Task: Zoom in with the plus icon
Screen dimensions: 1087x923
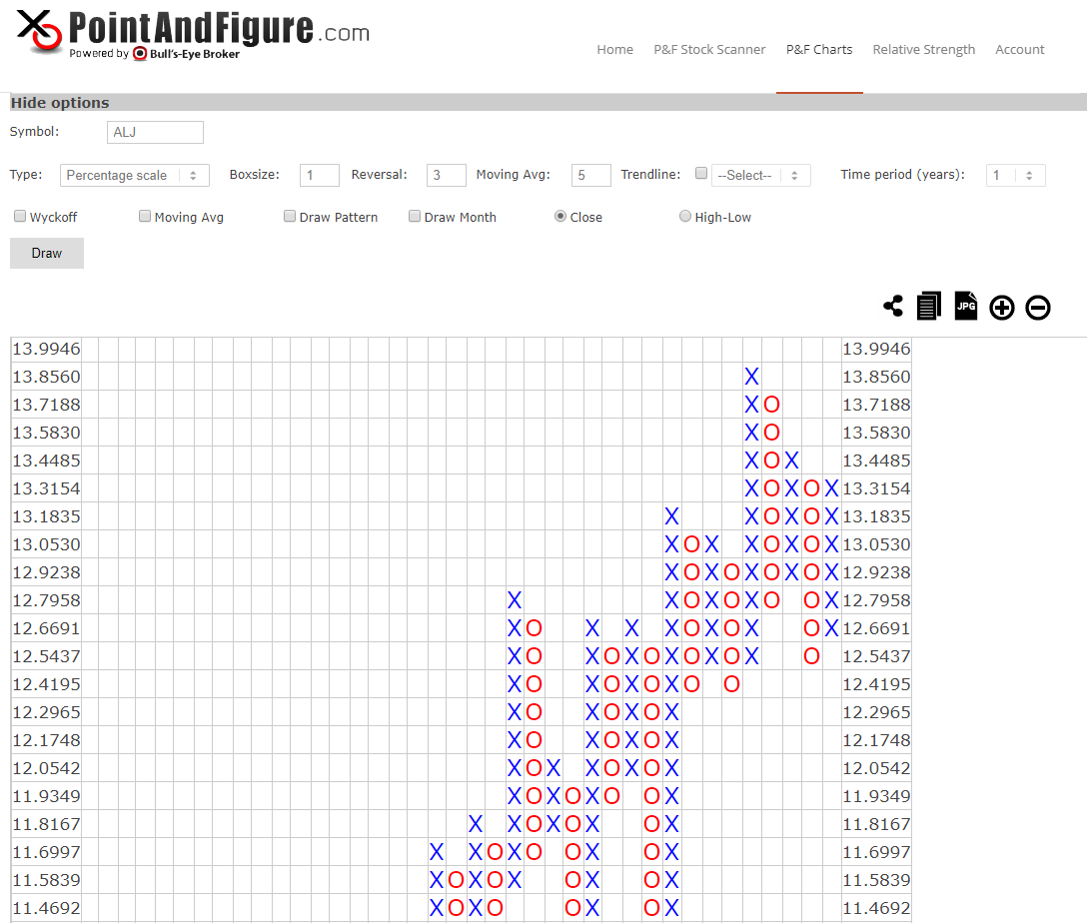Action: coord(1002,308)
